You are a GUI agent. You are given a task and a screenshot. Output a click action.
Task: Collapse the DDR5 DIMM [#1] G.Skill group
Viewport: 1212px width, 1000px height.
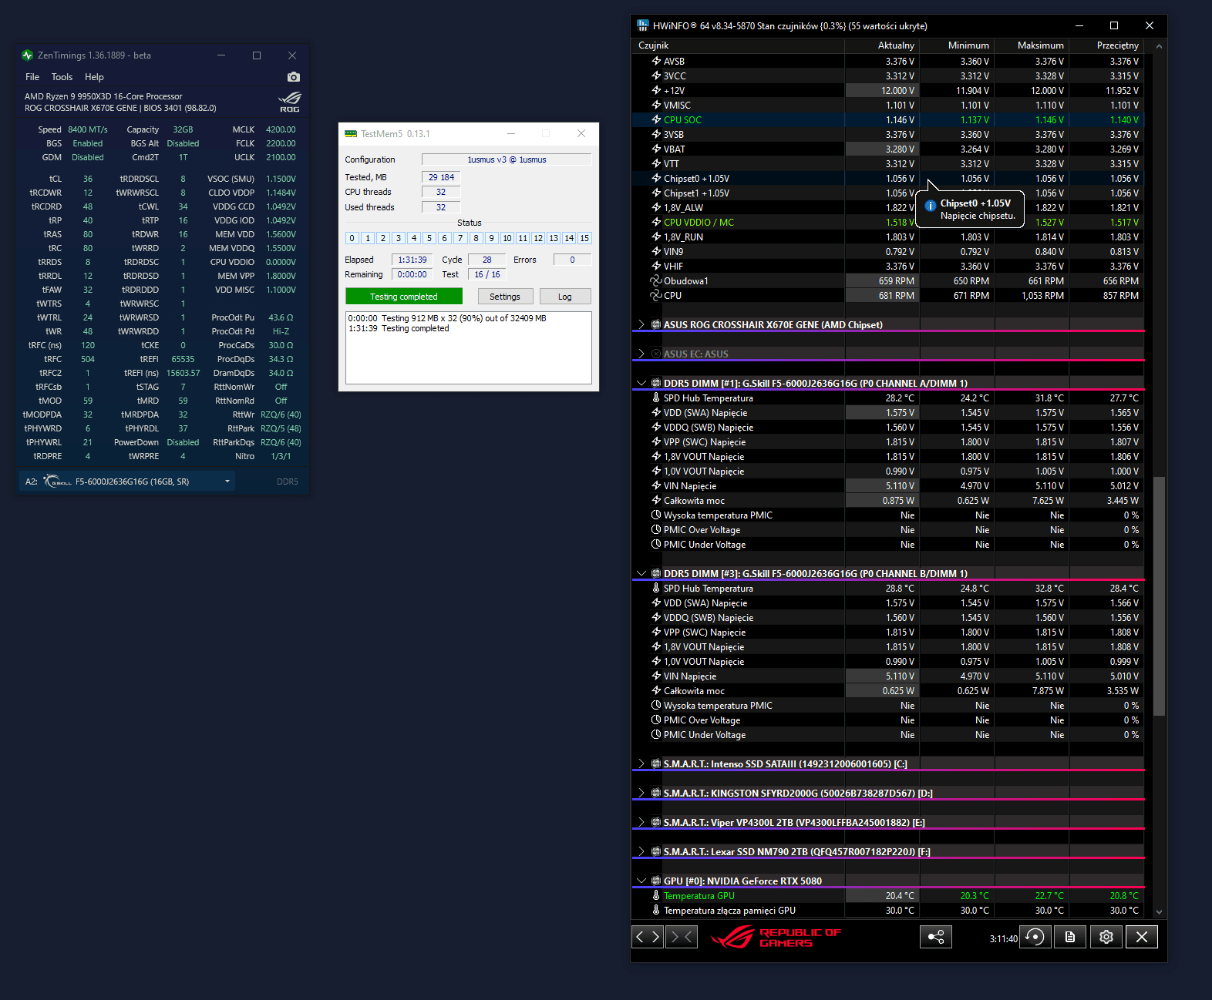tap(641, 383)
